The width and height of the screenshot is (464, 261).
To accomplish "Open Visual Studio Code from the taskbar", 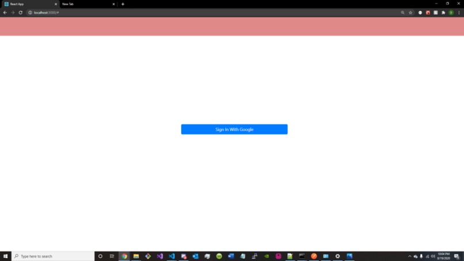I will coord(172,256).
